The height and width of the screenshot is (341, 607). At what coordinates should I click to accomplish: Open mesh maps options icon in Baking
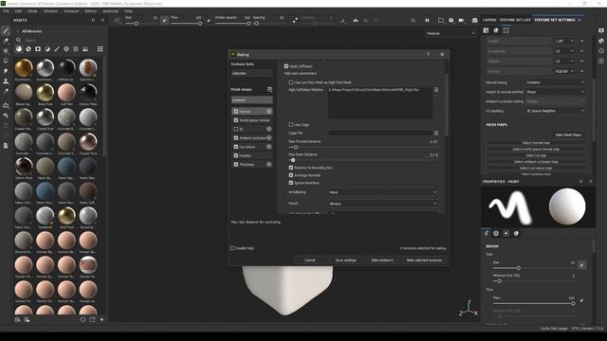point(269,89)
